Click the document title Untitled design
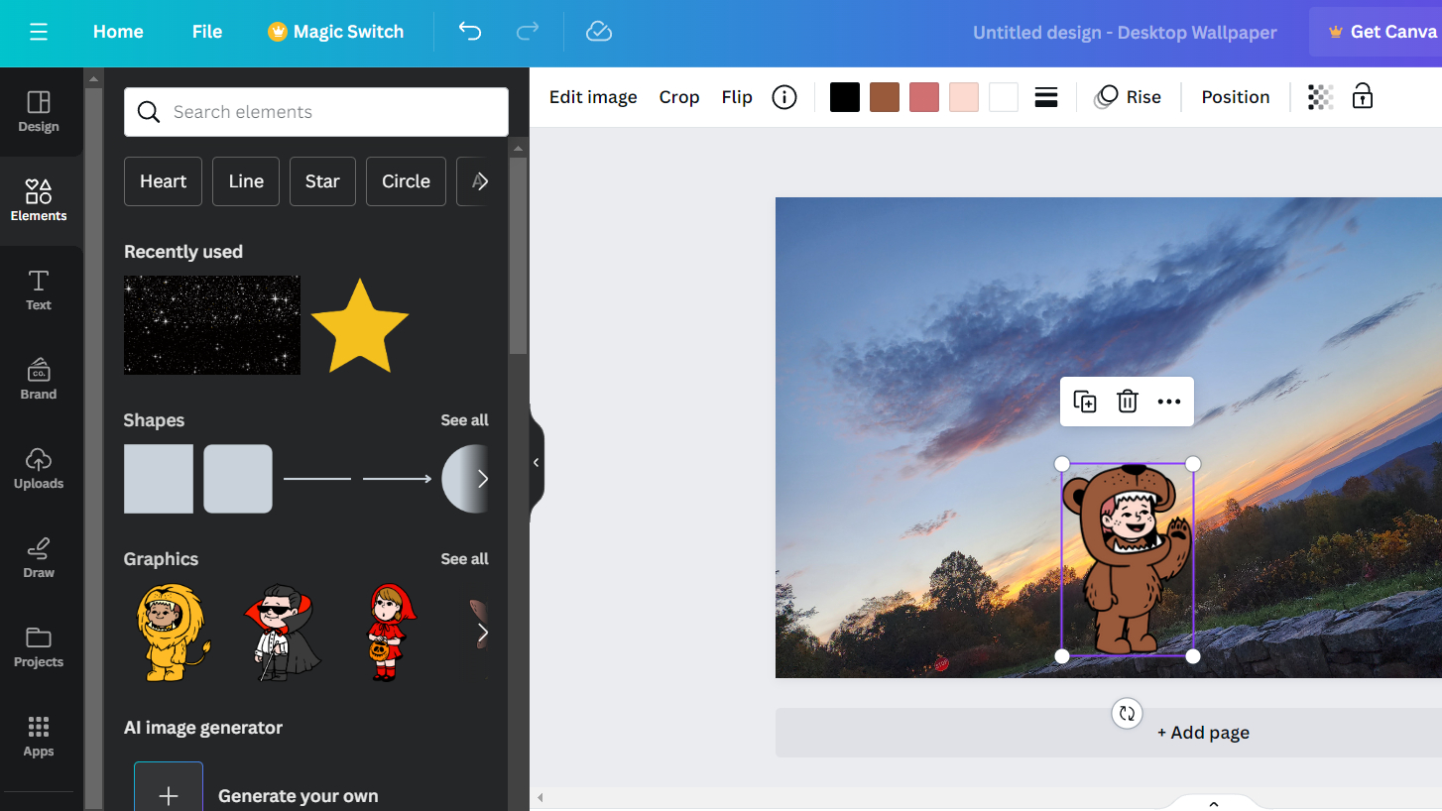 coord(1125,32)
